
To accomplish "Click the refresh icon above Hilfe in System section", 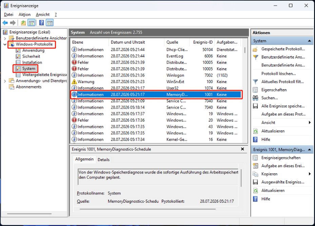I will coord(255,131).
